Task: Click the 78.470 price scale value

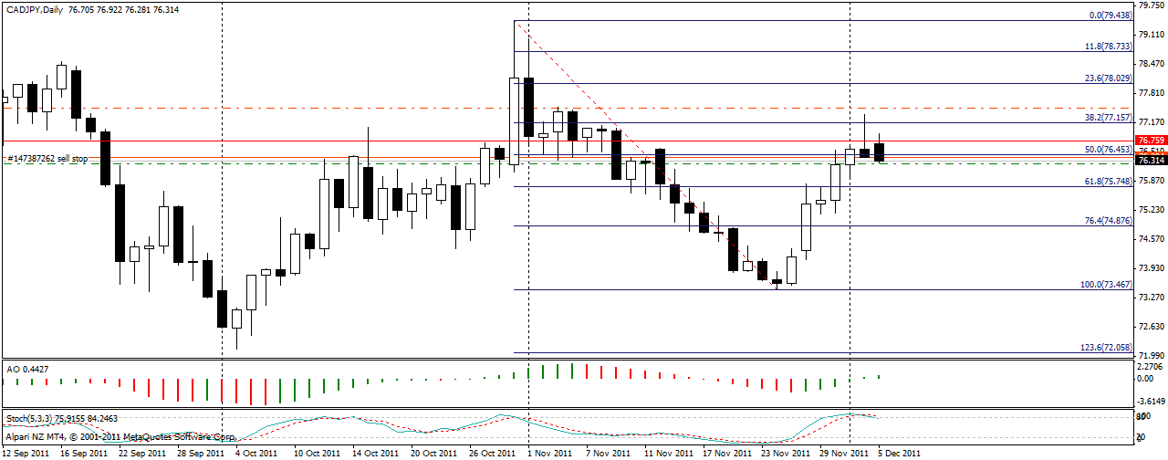Action: [x=1151, y=63]
